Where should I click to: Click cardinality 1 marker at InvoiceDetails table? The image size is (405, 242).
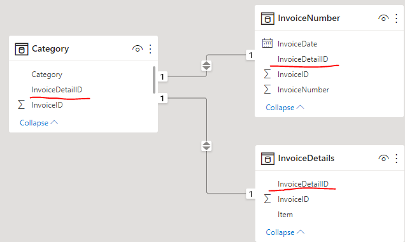click(250, 194)
